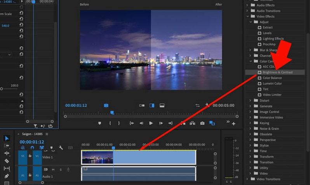This screenshot has width=310, height=185.
Task: Click the Export Frame camera icon
Action: [202, 123]
